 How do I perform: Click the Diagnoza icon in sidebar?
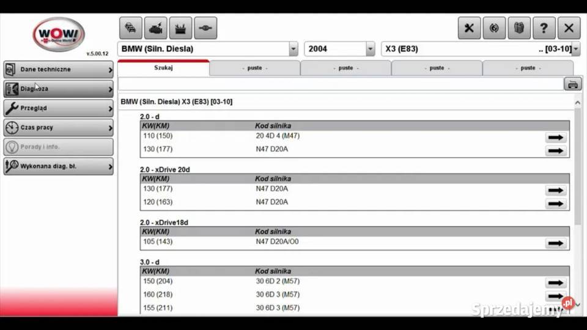pyautogui.click(x=12, y=89)
